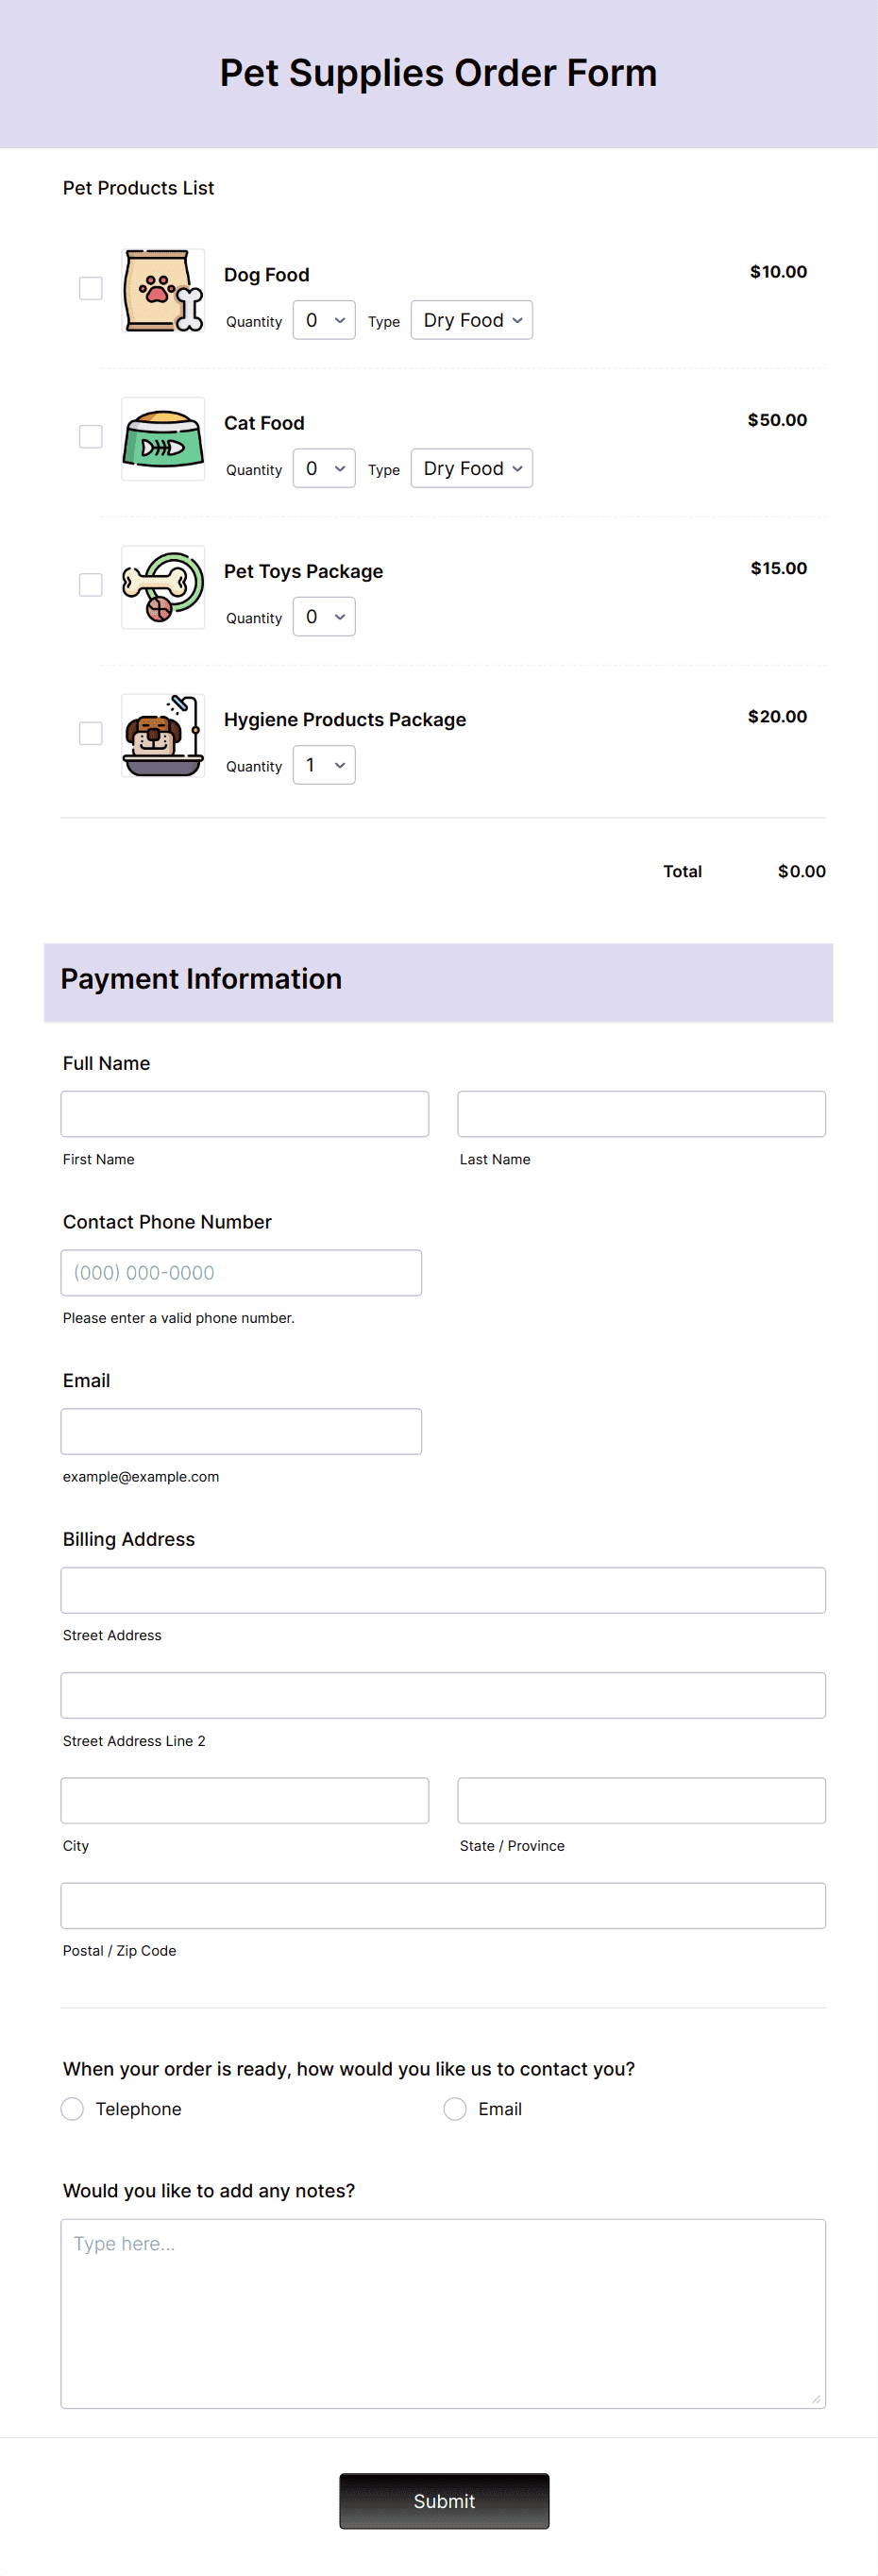Screen dimensions: 878x2576
Task: Select the Email contact option
Action: point(455,2108)
